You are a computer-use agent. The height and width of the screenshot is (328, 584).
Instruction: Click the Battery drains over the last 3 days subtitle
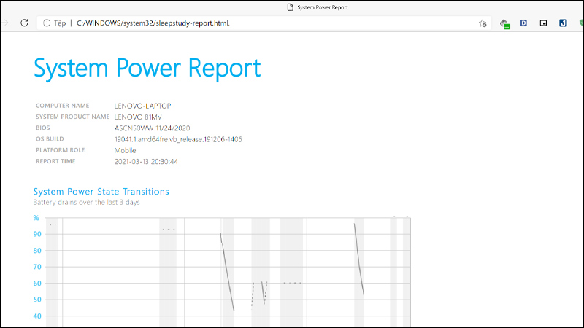pos(86,203)
